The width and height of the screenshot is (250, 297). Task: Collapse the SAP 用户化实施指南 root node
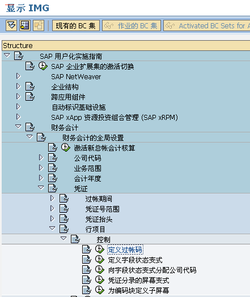(x=7, y=55)
